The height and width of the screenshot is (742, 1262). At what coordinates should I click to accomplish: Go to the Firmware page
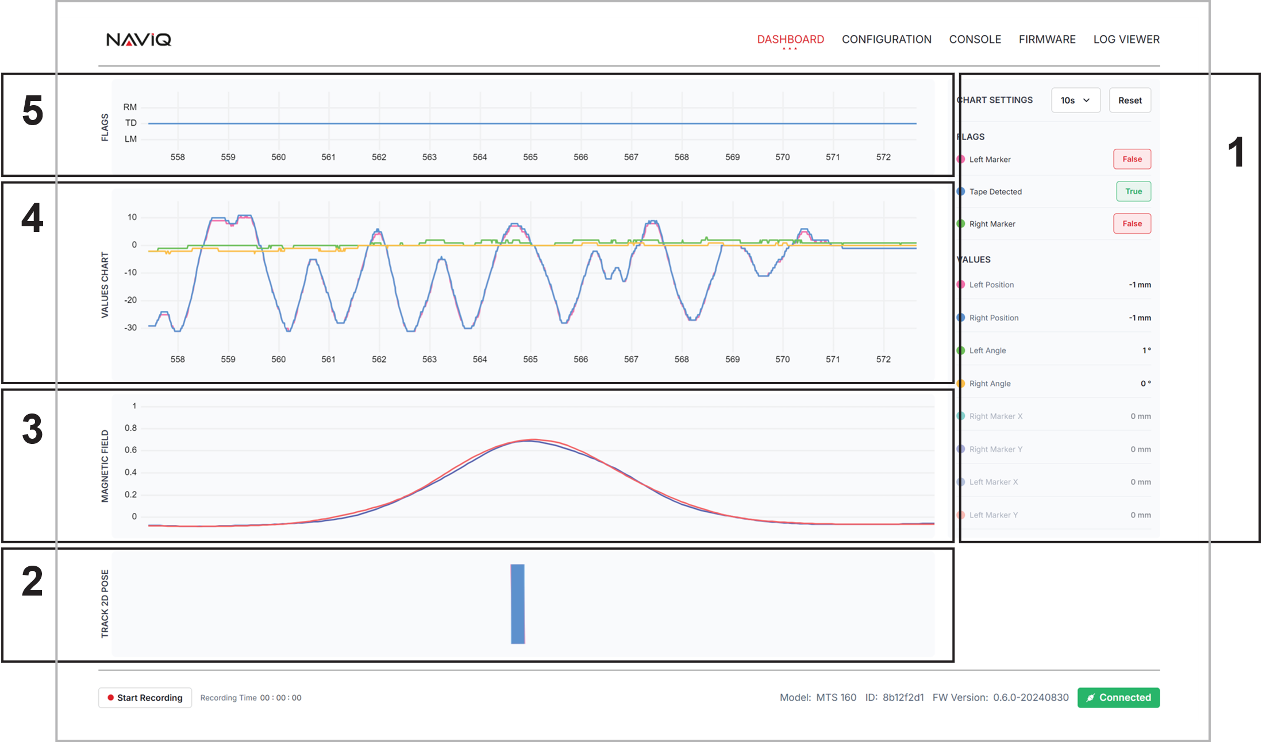(x=1046, y=40)
